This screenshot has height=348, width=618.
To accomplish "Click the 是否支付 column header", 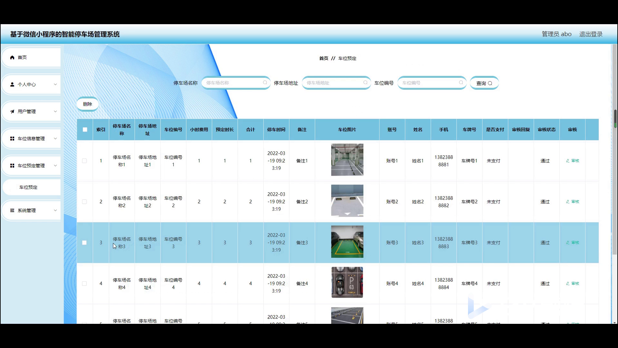I will point(495,130).
